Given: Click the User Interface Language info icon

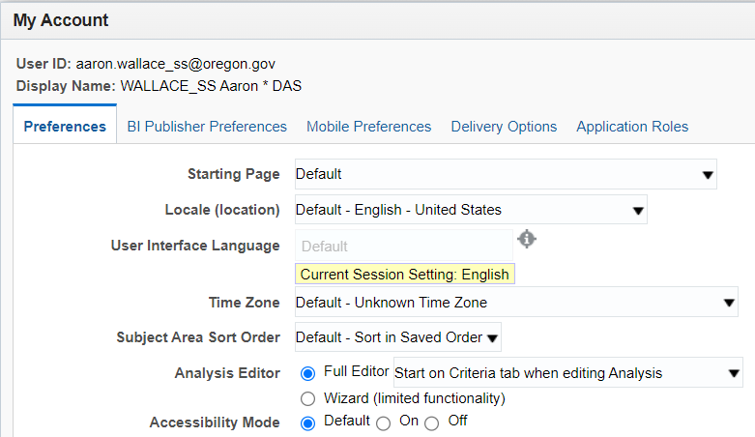Looking at the screenshot, I should tap(527, 239).
